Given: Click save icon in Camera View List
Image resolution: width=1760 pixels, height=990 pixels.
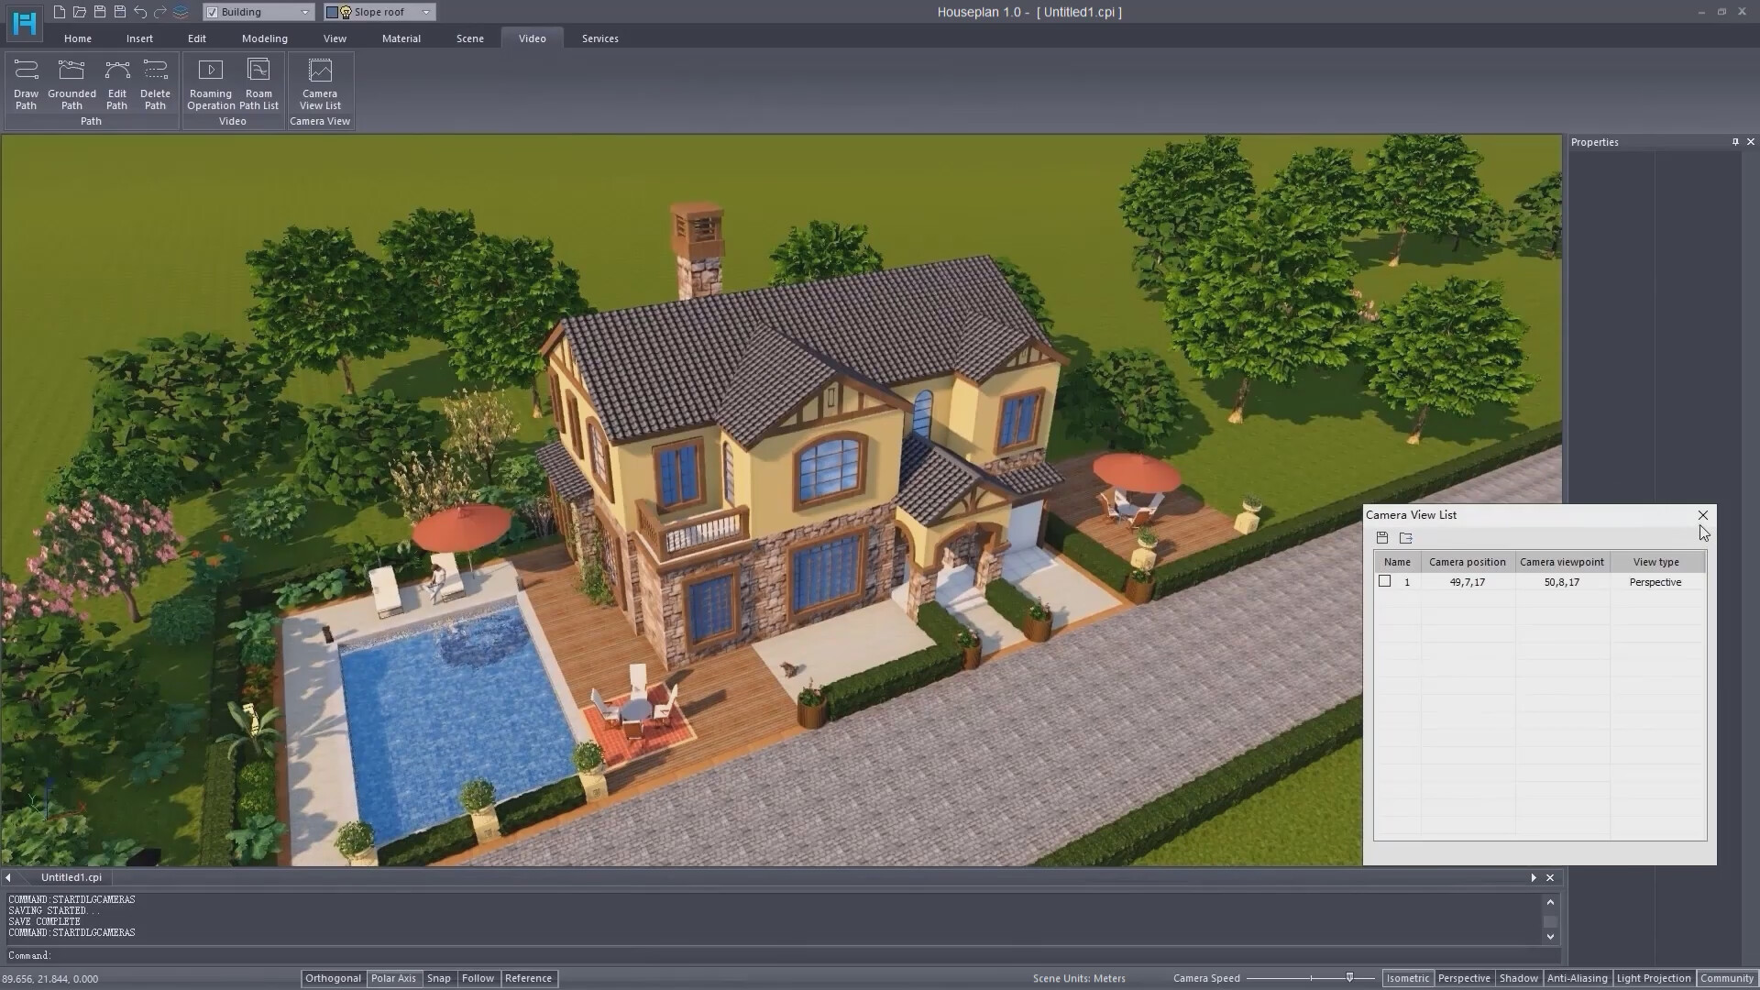Looking at the screenshot, I should (x=1382, y=538).
